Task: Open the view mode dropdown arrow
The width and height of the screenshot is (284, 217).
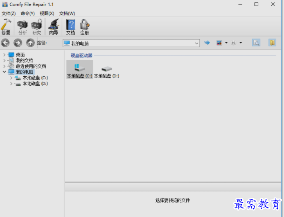Action: (226, 43)
